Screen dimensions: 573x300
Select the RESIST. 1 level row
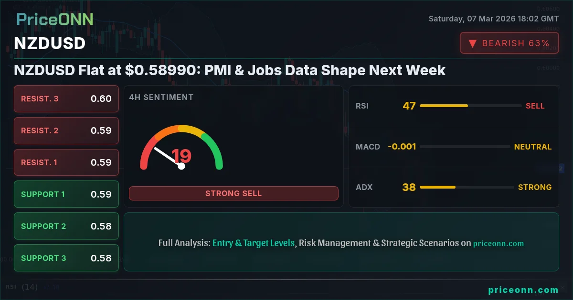pyautogui.click(x=66, y=162)
